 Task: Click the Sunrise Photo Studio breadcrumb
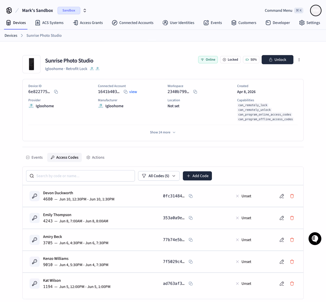pyautogui.click(x=44, y=35)
